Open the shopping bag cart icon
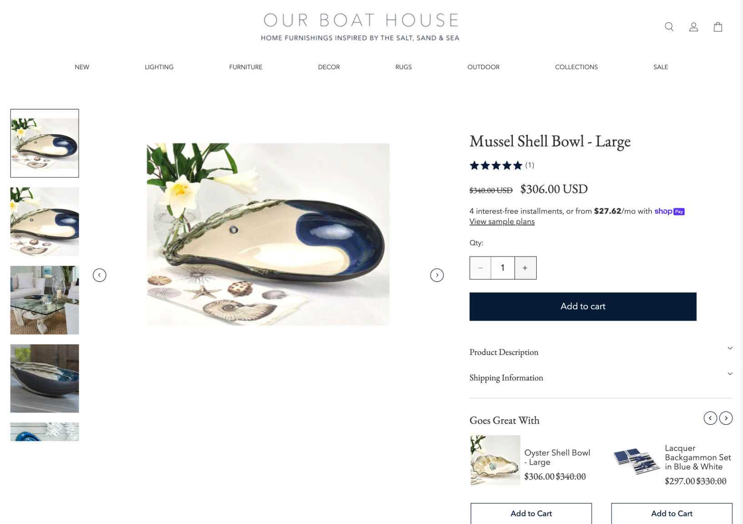743x524 pixels. pos(718,27)
